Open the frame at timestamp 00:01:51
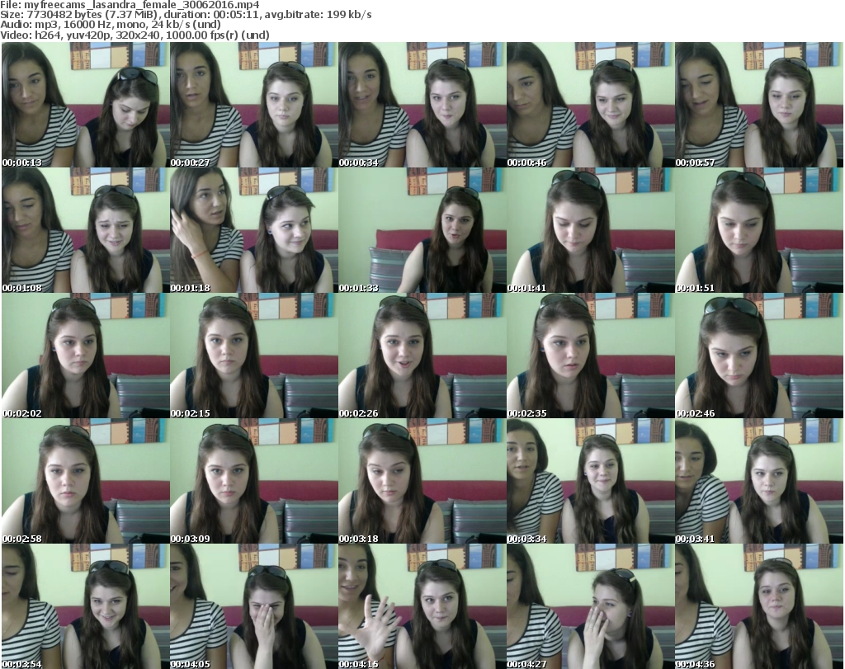This screenshot has width=845, height=669. pyautogui.click(x=759, y=230)
